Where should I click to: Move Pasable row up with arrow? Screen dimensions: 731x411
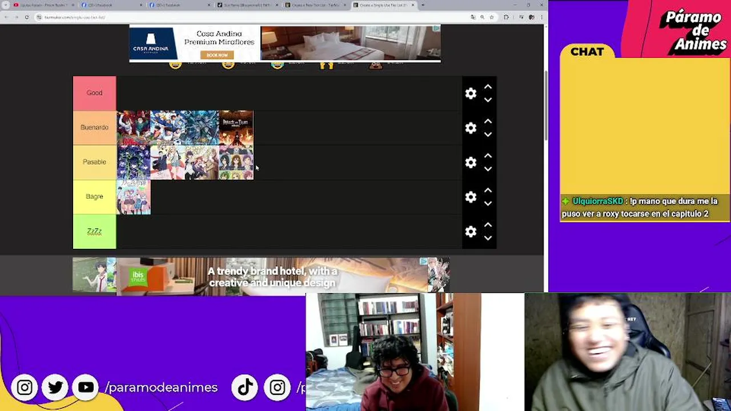click(x=488, y=156)
